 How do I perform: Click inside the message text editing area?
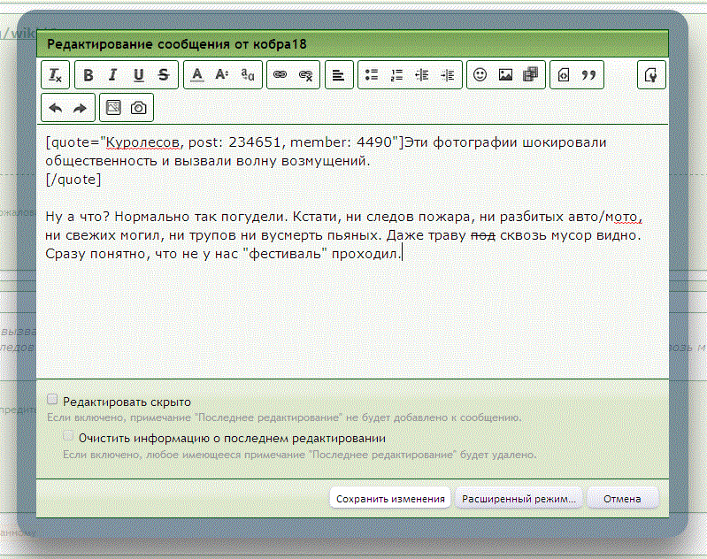click(x=354, y=310)
